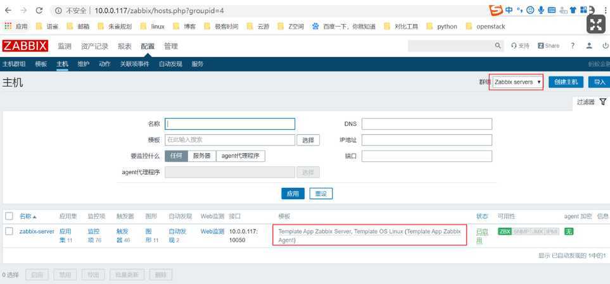Open Template OS Linux link

click(x=379, y=232)
